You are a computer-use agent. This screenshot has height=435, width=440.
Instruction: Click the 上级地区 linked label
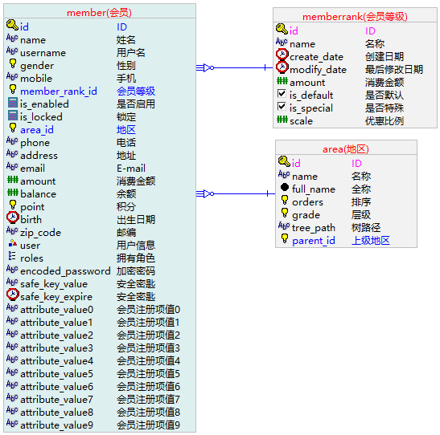(370, 241)
